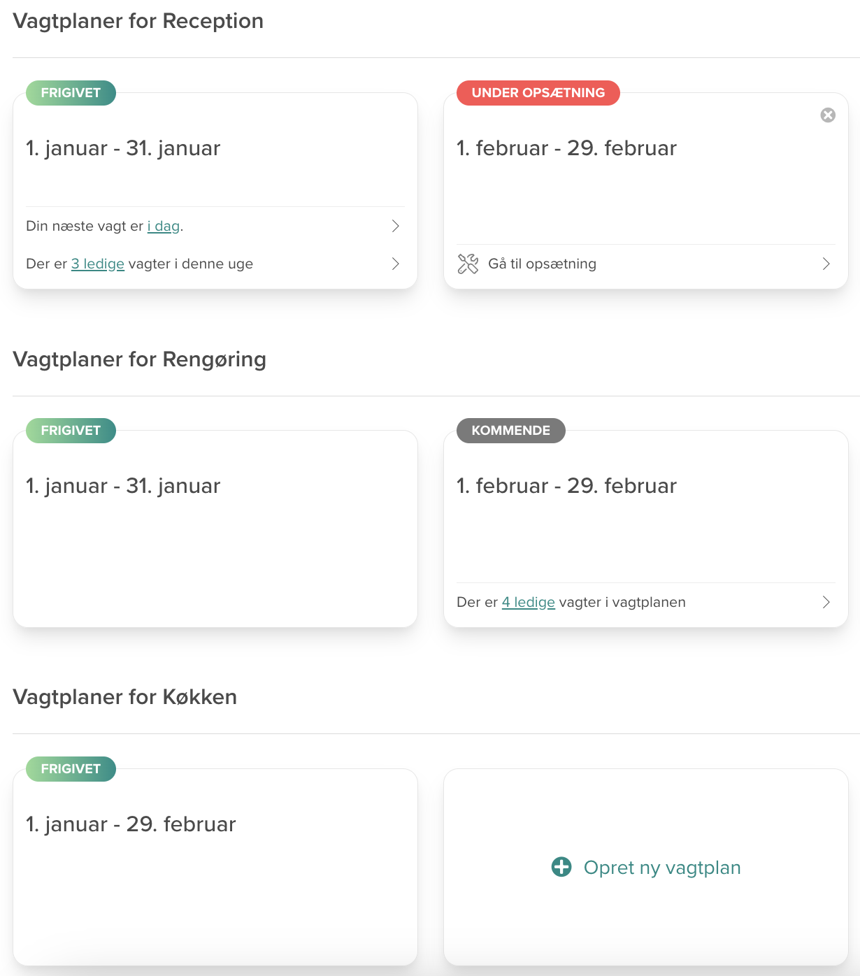This screenshot has height=976, width=860.
Task: Open the 3 ledige vagter link
Action: point(98,264)
